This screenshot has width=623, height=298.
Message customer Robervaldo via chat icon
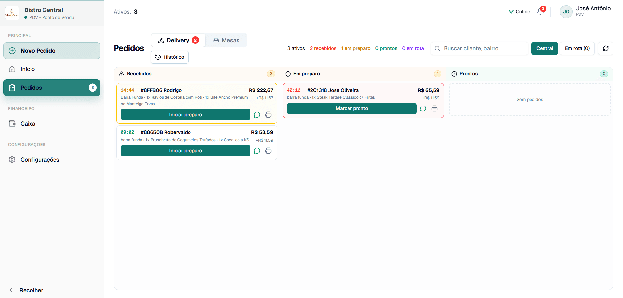(257, 151)
